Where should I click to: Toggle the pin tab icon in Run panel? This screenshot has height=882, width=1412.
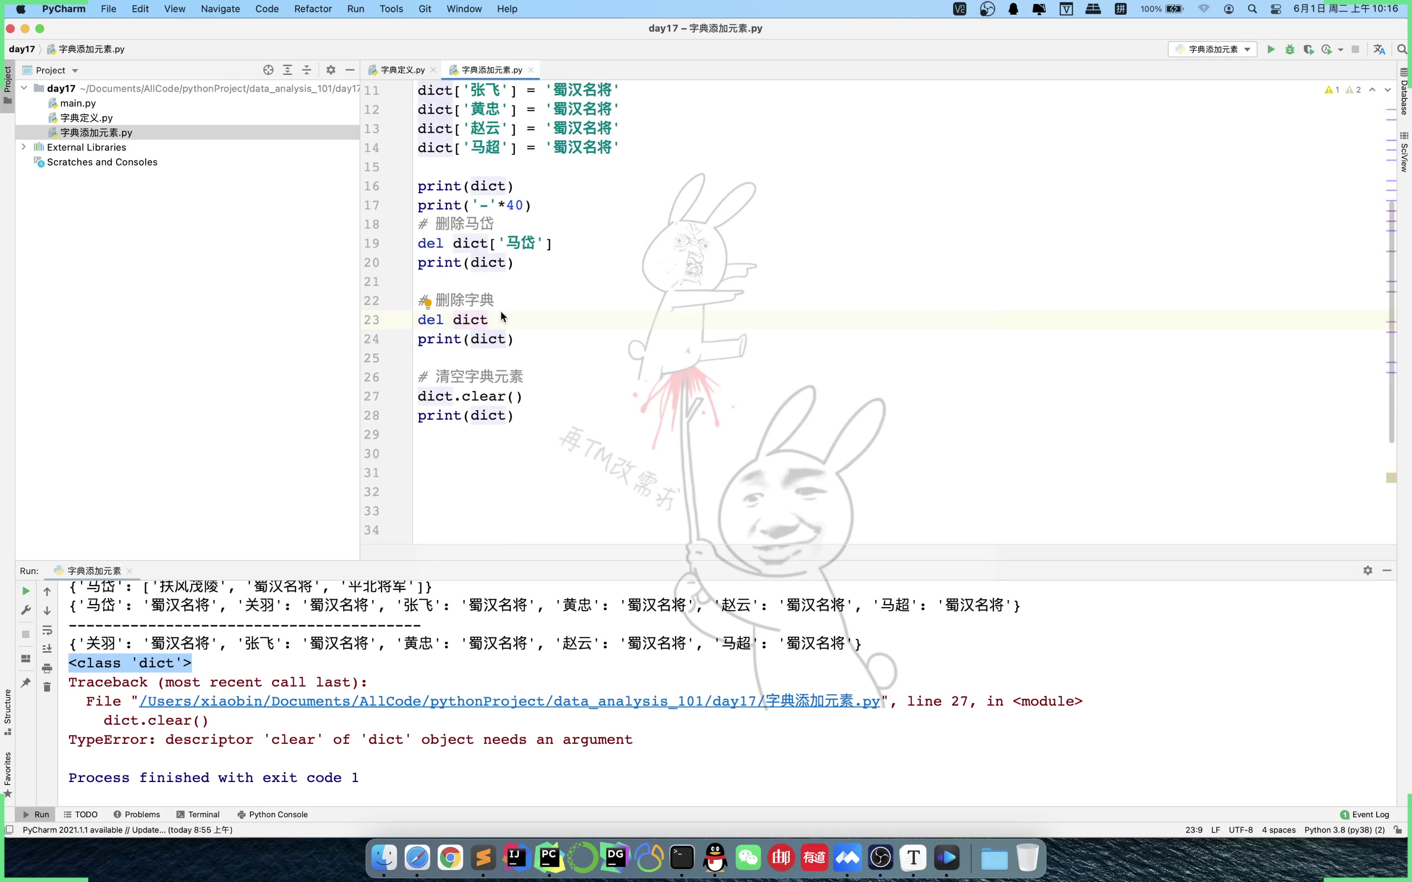pos(25,683)
